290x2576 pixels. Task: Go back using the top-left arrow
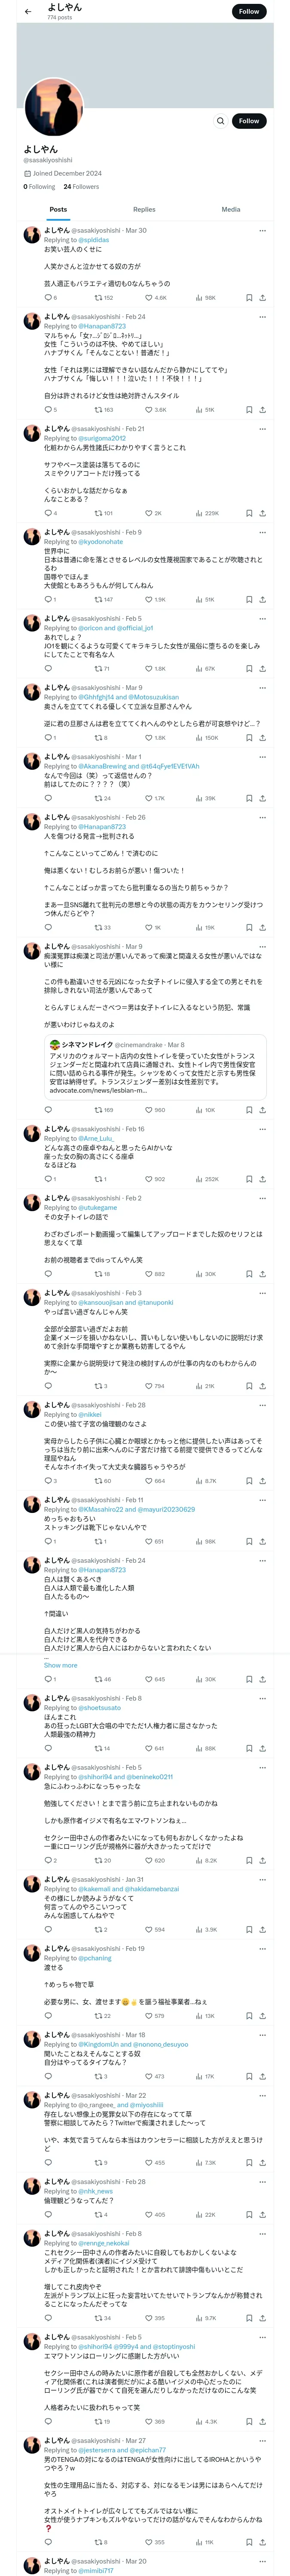click(x=28, y=12)
